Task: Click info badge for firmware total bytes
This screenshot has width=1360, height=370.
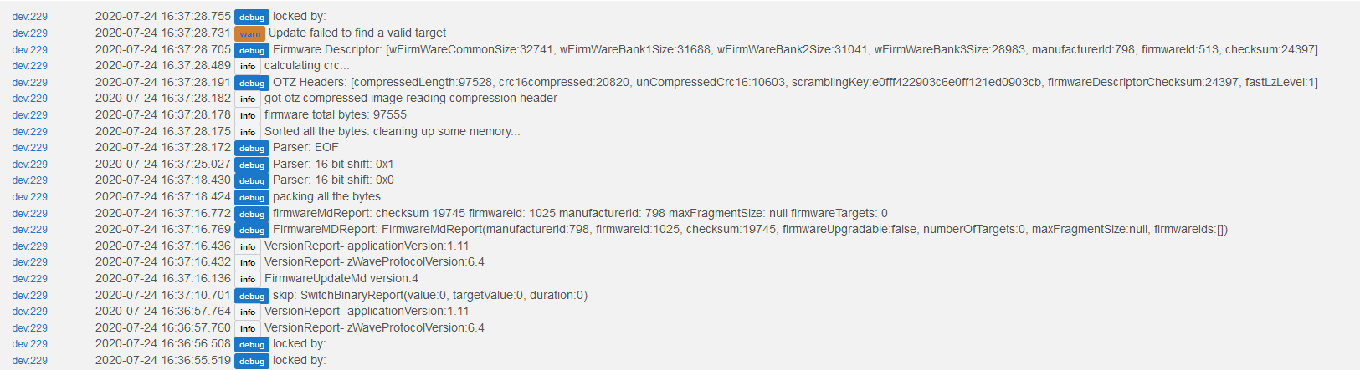Action: click(248, 115)
